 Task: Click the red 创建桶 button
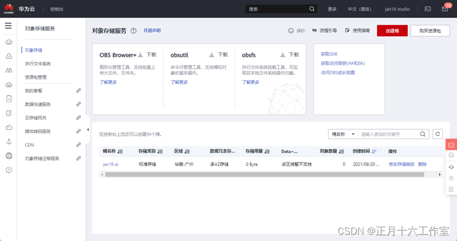click(393, 31)
